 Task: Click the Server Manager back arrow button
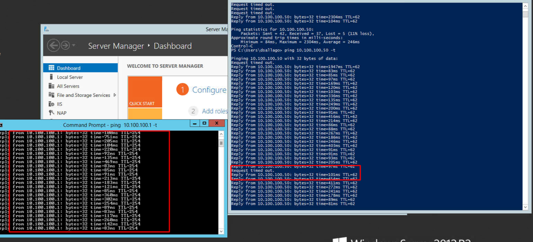pos(53,46)
